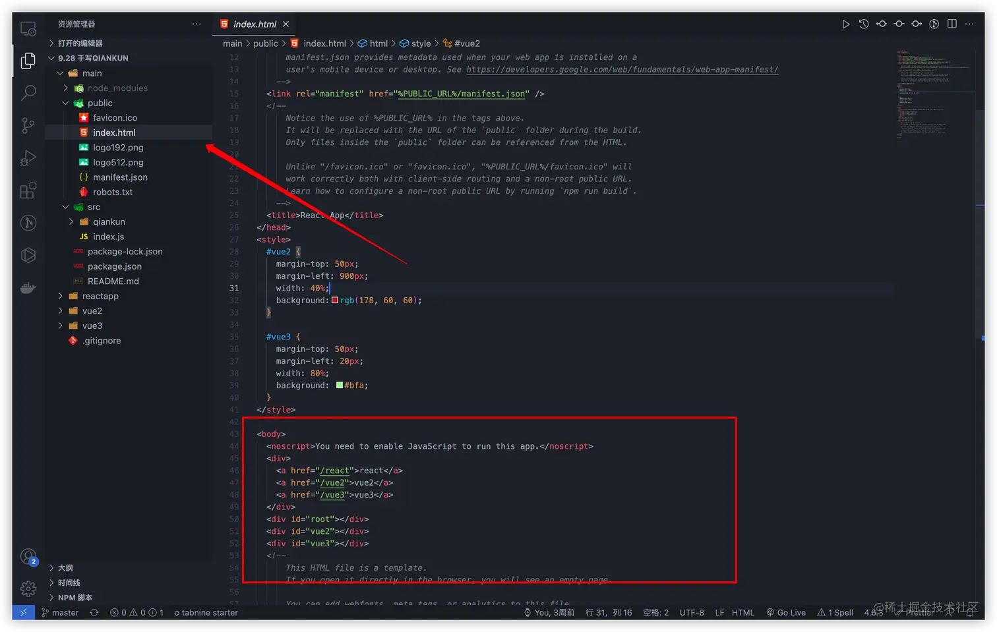Switch to the index.html editor tab

pos(255,24)
